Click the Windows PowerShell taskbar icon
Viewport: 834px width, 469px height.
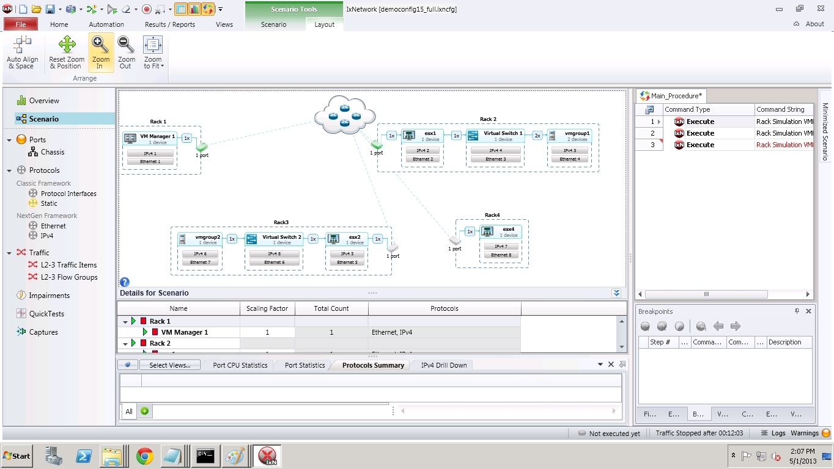pyautogui.click(x=84, y=456)
